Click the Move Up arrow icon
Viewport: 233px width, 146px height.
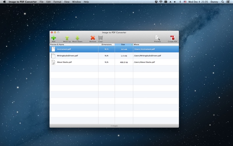(67, 38)
